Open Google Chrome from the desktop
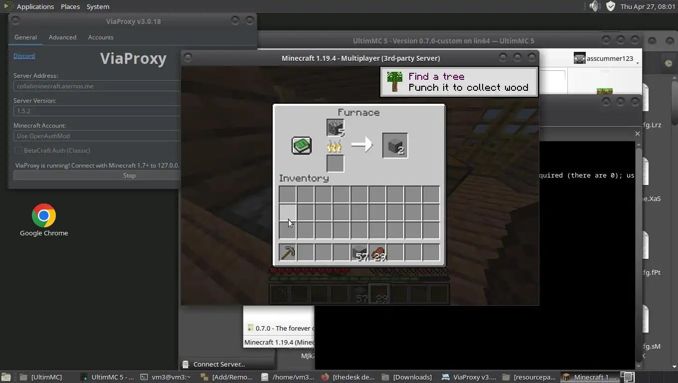678x383 pixels. coord(44,220)
